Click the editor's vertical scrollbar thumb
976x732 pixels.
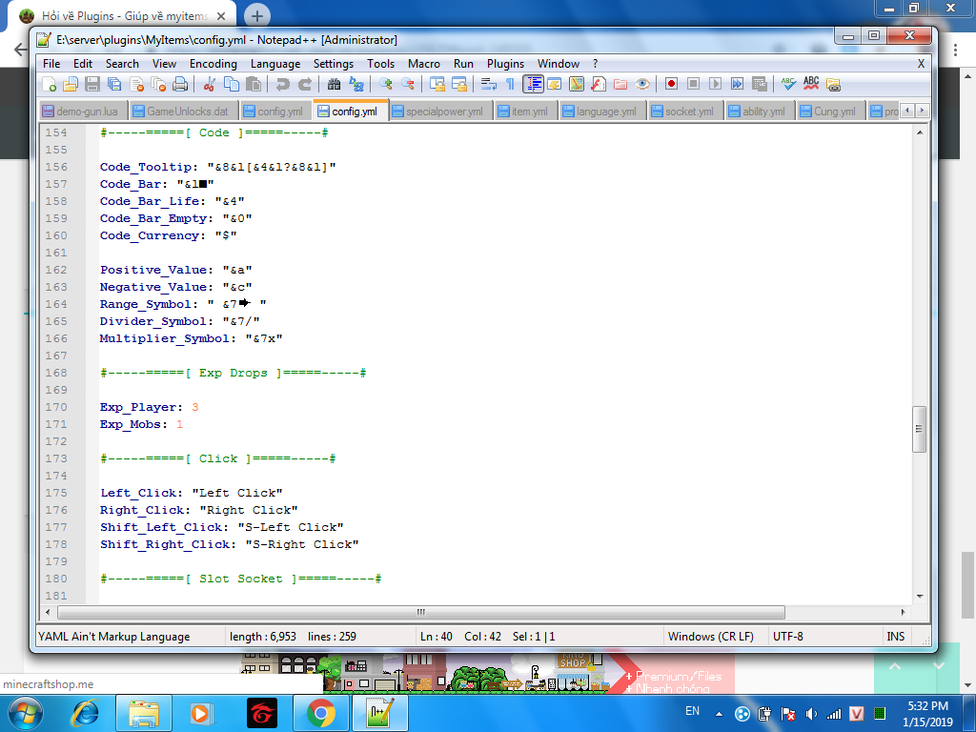pos(919,430)
